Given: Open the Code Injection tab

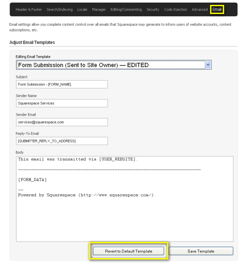Looking at the screenshot, I should (175, 10).
